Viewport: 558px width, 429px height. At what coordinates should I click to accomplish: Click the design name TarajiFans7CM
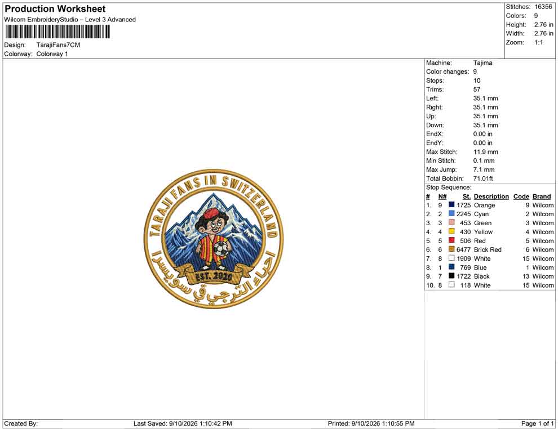(x=59, y=45)
